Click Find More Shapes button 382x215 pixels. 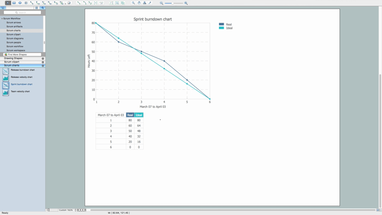pos(22,55)
